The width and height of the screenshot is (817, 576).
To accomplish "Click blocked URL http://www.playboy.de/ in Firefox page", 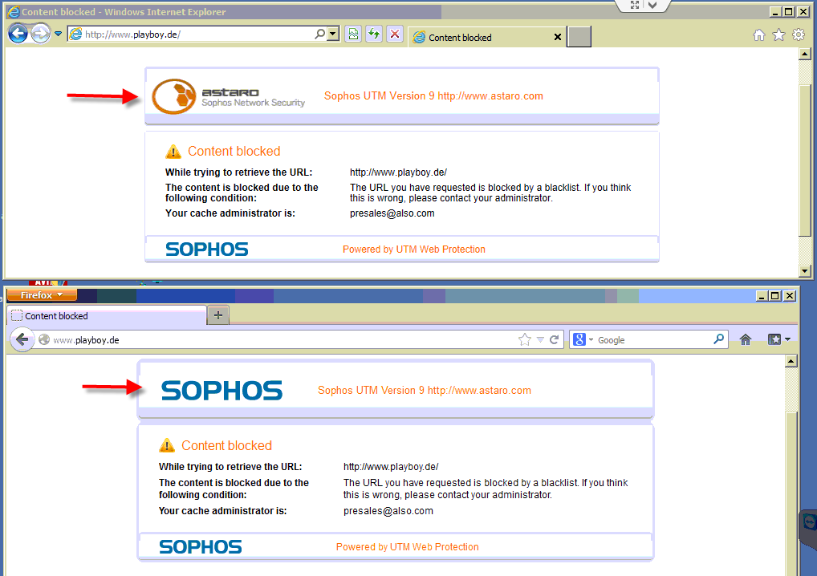I will point(391,467).
